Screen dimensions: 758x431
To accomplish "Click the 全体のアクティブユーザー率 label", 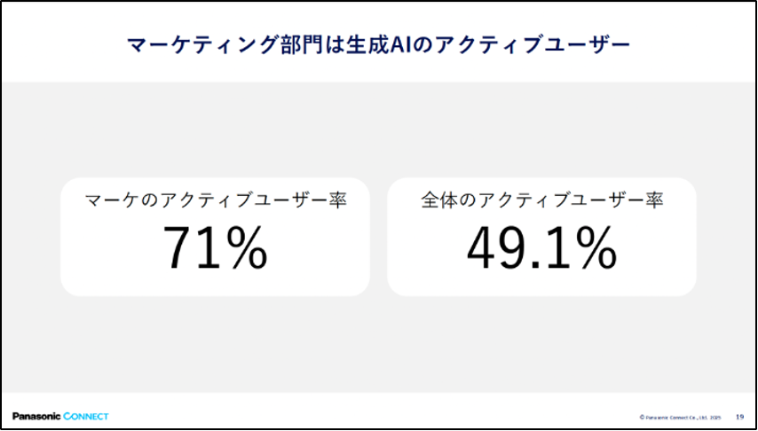I will 542,201.
